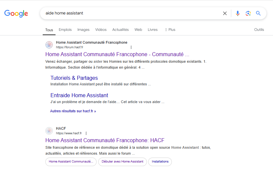Click the HACF result favicon
Screen dimensions: 273x174
(x=49, y=131)
